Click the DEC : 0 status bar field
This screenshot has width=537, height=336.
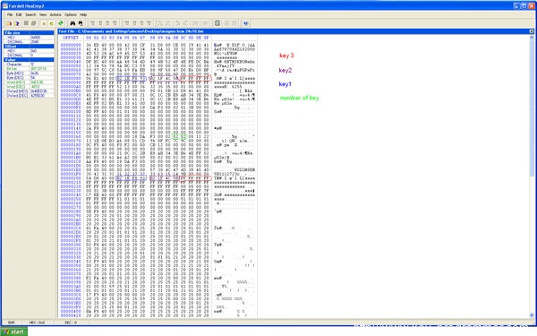point(71,323)
